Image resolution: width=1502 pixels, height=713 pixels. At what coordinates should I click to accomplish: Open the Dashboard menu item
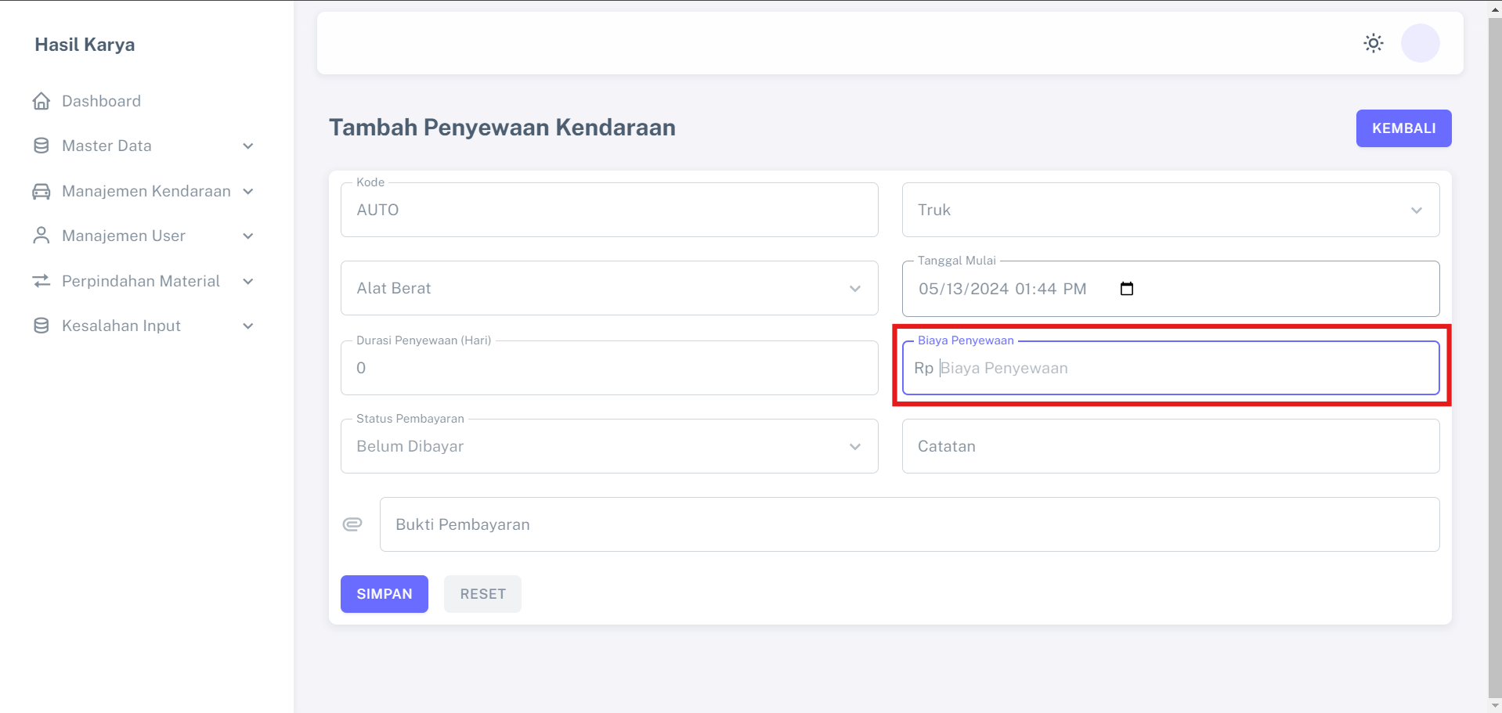pos(102,101)
